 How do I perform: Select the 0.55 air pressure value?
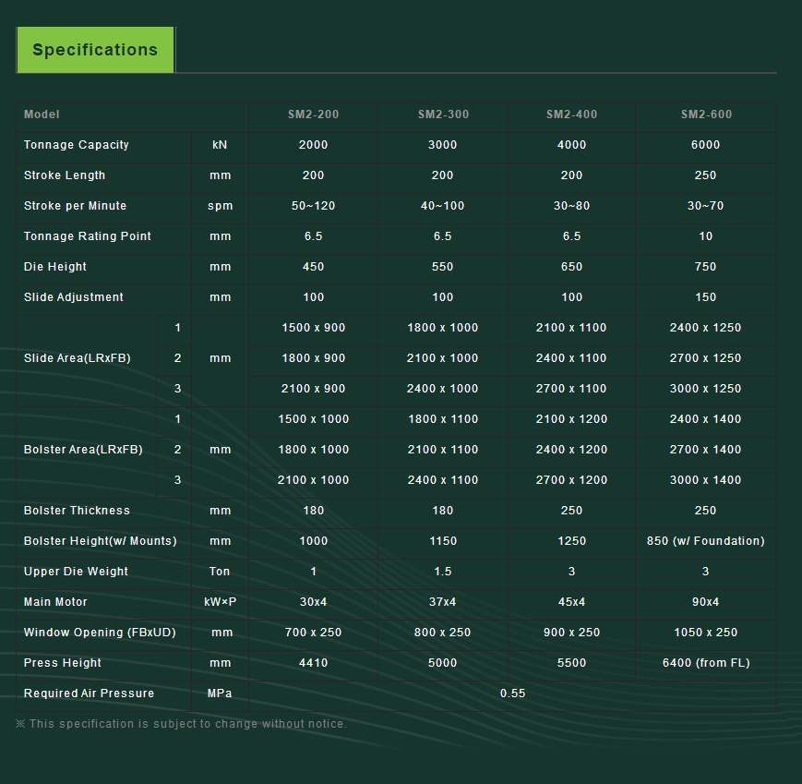512,694
